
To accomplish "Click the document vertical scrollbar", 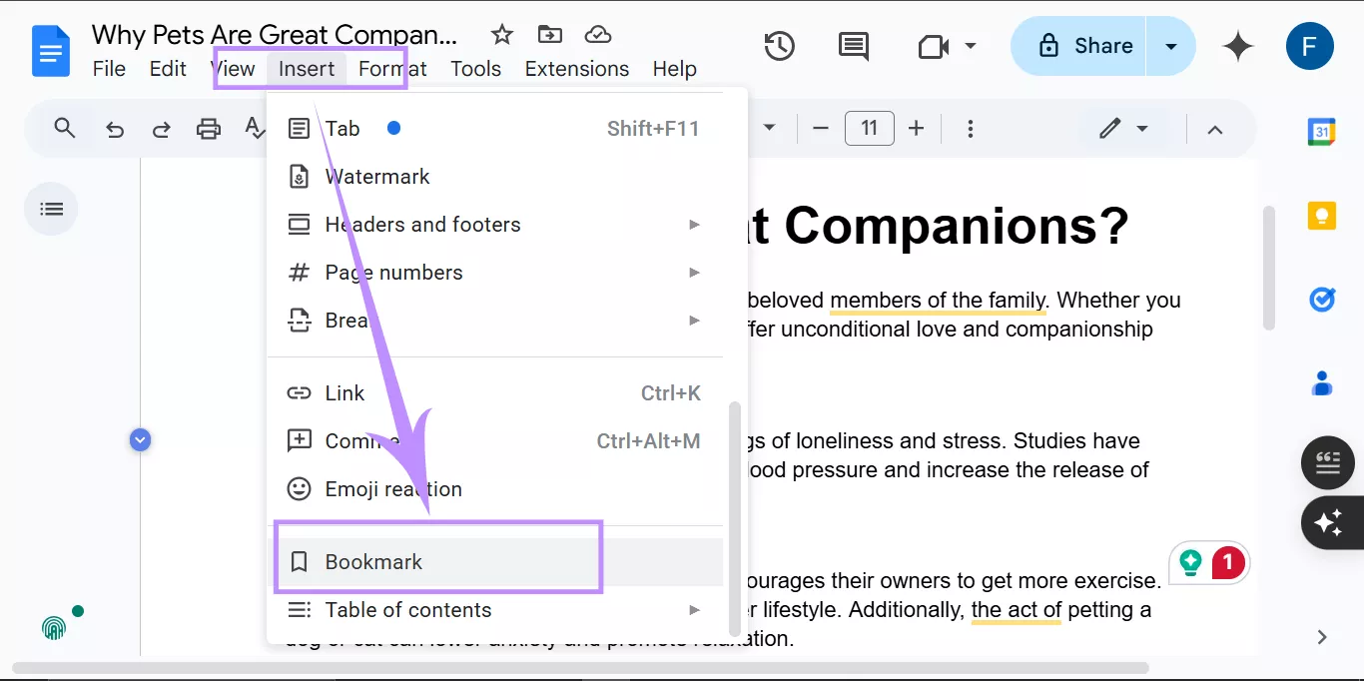I will pyautogui.click(x=1269, y=268).
